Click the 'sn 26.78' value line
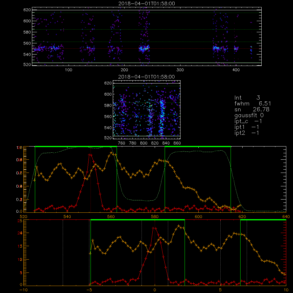The width and height of the screenshot is (293, 293). pyautogui.click(x=252, y=109)
